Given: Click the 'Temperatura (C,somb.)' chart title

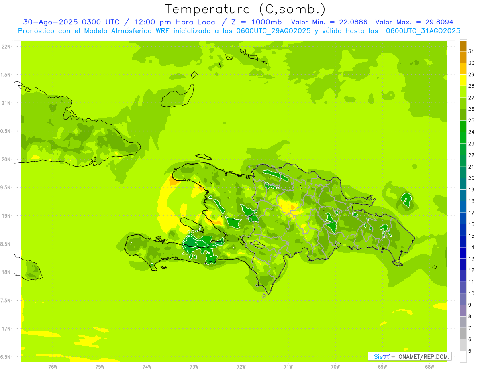Looking at the screenshot, I should click(x=245, y=9).
